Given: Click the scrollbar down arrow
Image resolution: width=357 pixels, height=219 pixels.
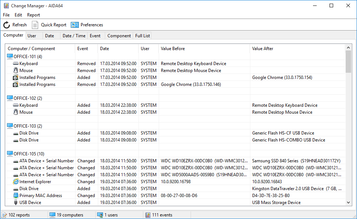Looking at the screenshot, I should 348,203.
